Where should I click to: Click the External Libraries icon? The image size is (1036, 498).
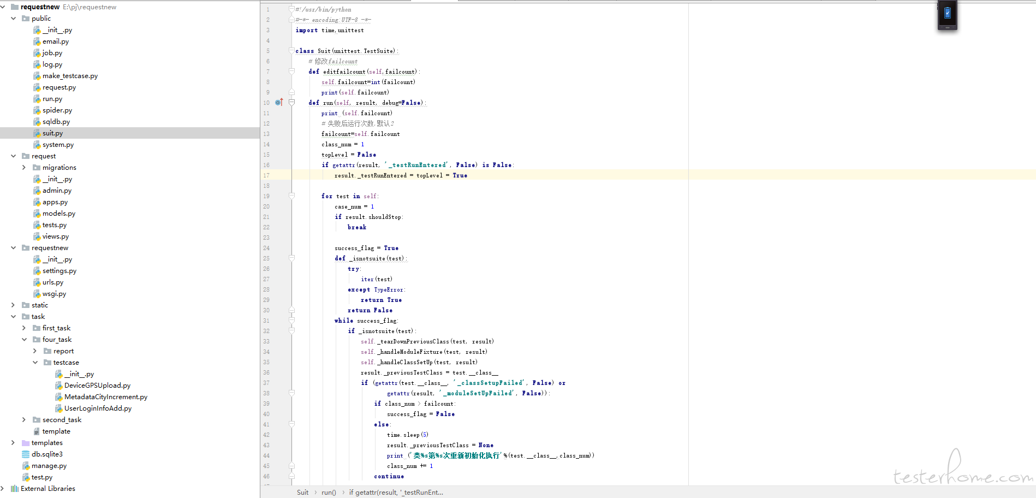tap(15, 489)
